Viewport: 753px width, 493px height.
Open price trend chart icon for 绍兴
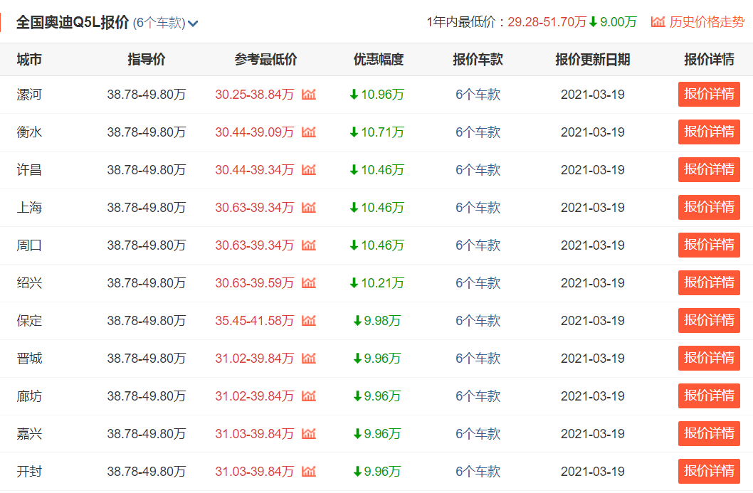309,282
